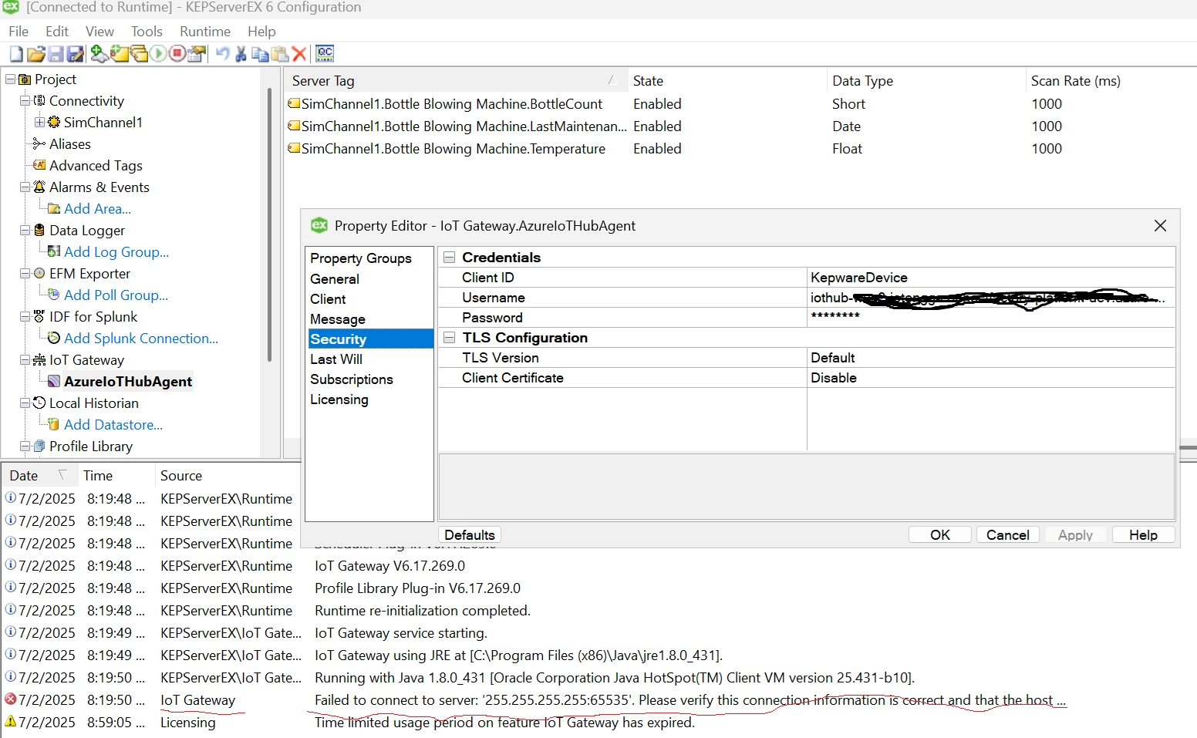Click the New Project toolbar icon
The image size is (1197, 738).
(x=16, y=54)
